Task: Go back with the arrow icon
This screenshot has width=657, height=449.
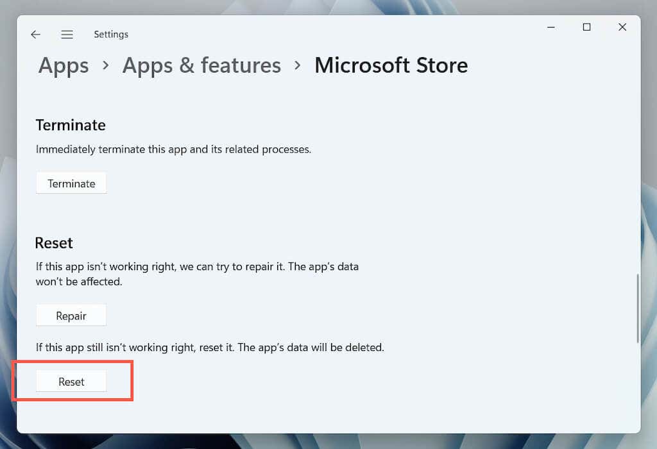Action: 36,35
